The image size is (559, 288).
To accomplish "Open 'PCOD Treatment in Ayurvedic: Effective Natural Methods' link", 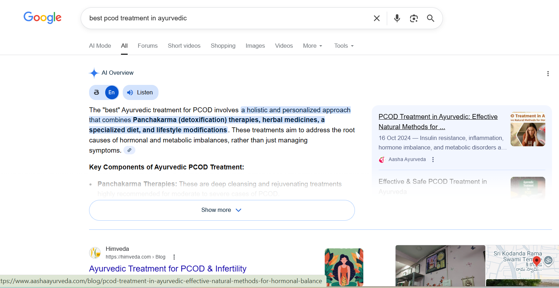I will click(x=438, y=122).
